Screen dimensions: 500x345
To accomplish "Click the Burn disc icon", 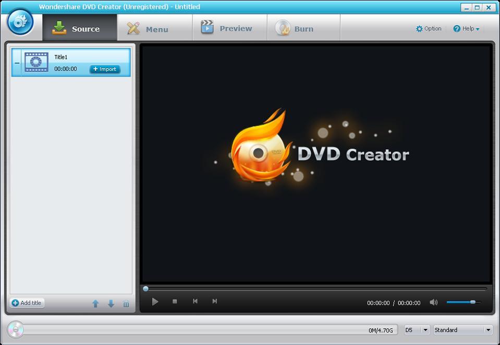I will pyautogui.click(x=283, y=28).
